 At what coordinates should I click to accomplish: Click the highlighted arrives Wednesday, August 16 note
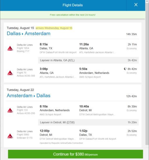(x=54, y=28)
